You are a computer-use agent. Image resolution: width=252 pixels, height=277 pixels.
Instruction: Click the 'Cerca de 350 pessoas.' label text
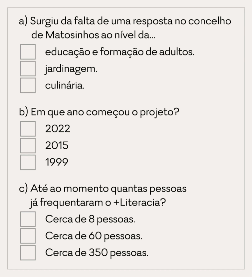[97, 253]
